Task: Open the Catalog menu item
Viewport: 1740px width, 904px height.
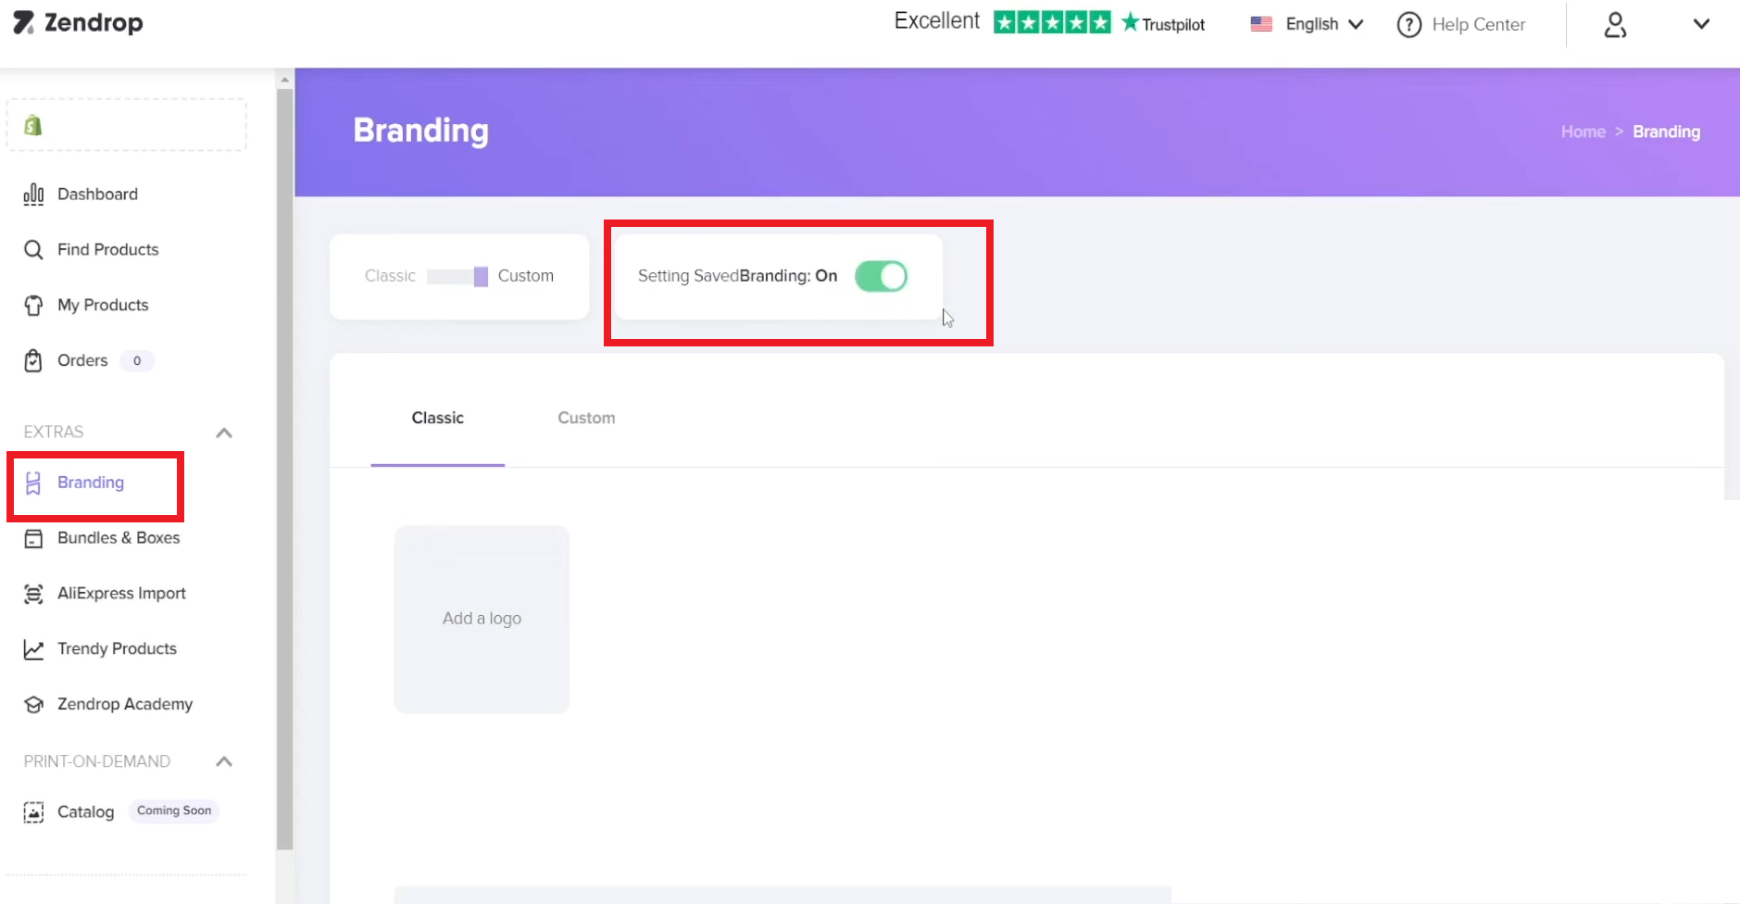Action: click(x=85, y=812)
